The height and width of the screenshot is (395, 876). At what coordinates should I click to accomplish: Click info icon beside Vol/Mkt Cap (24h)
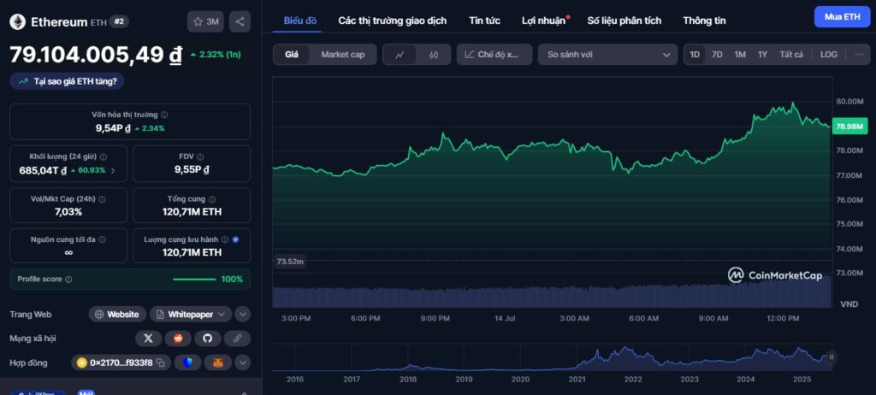point(103,199)
